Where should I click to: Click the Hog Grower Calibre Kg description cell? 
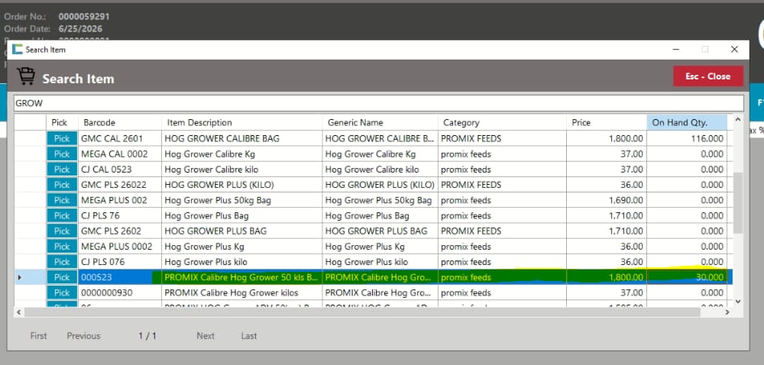tap(241, 154)
